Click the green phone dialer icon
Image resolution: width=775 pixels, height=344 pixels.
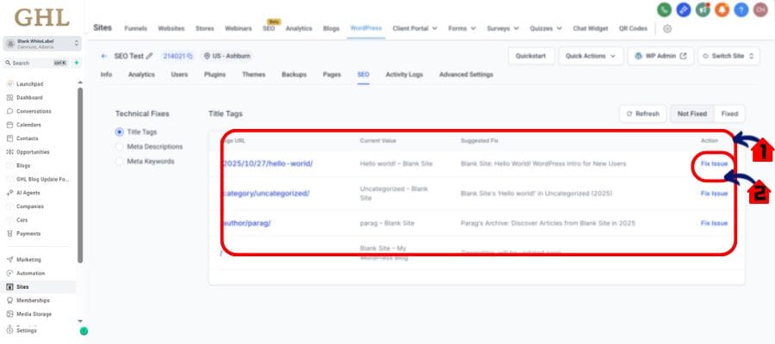coord(664,9)
